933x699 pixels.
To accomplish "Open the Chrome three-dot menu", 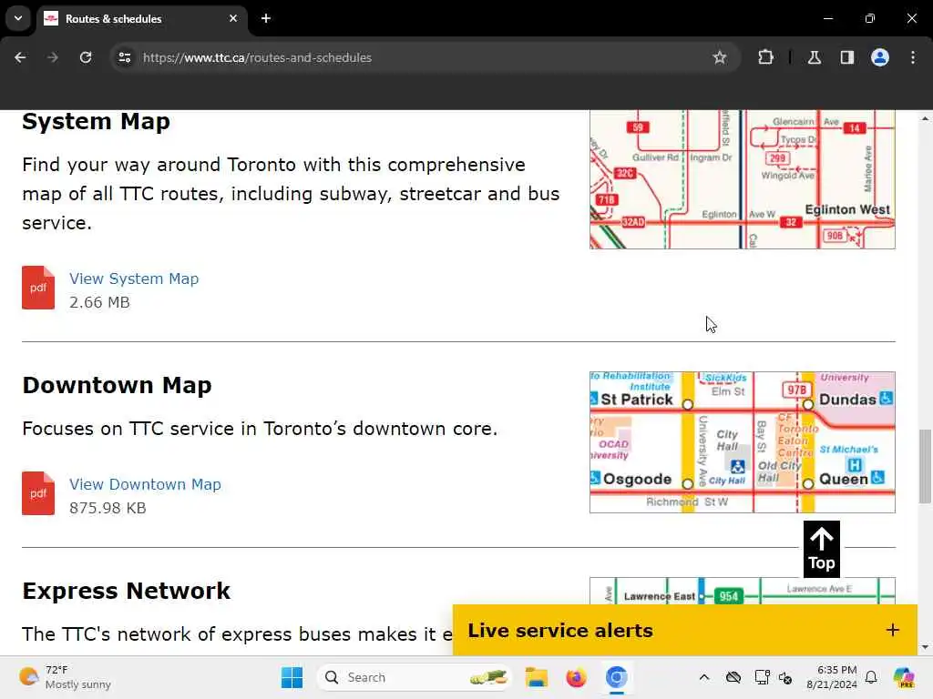I will point(913,57).
